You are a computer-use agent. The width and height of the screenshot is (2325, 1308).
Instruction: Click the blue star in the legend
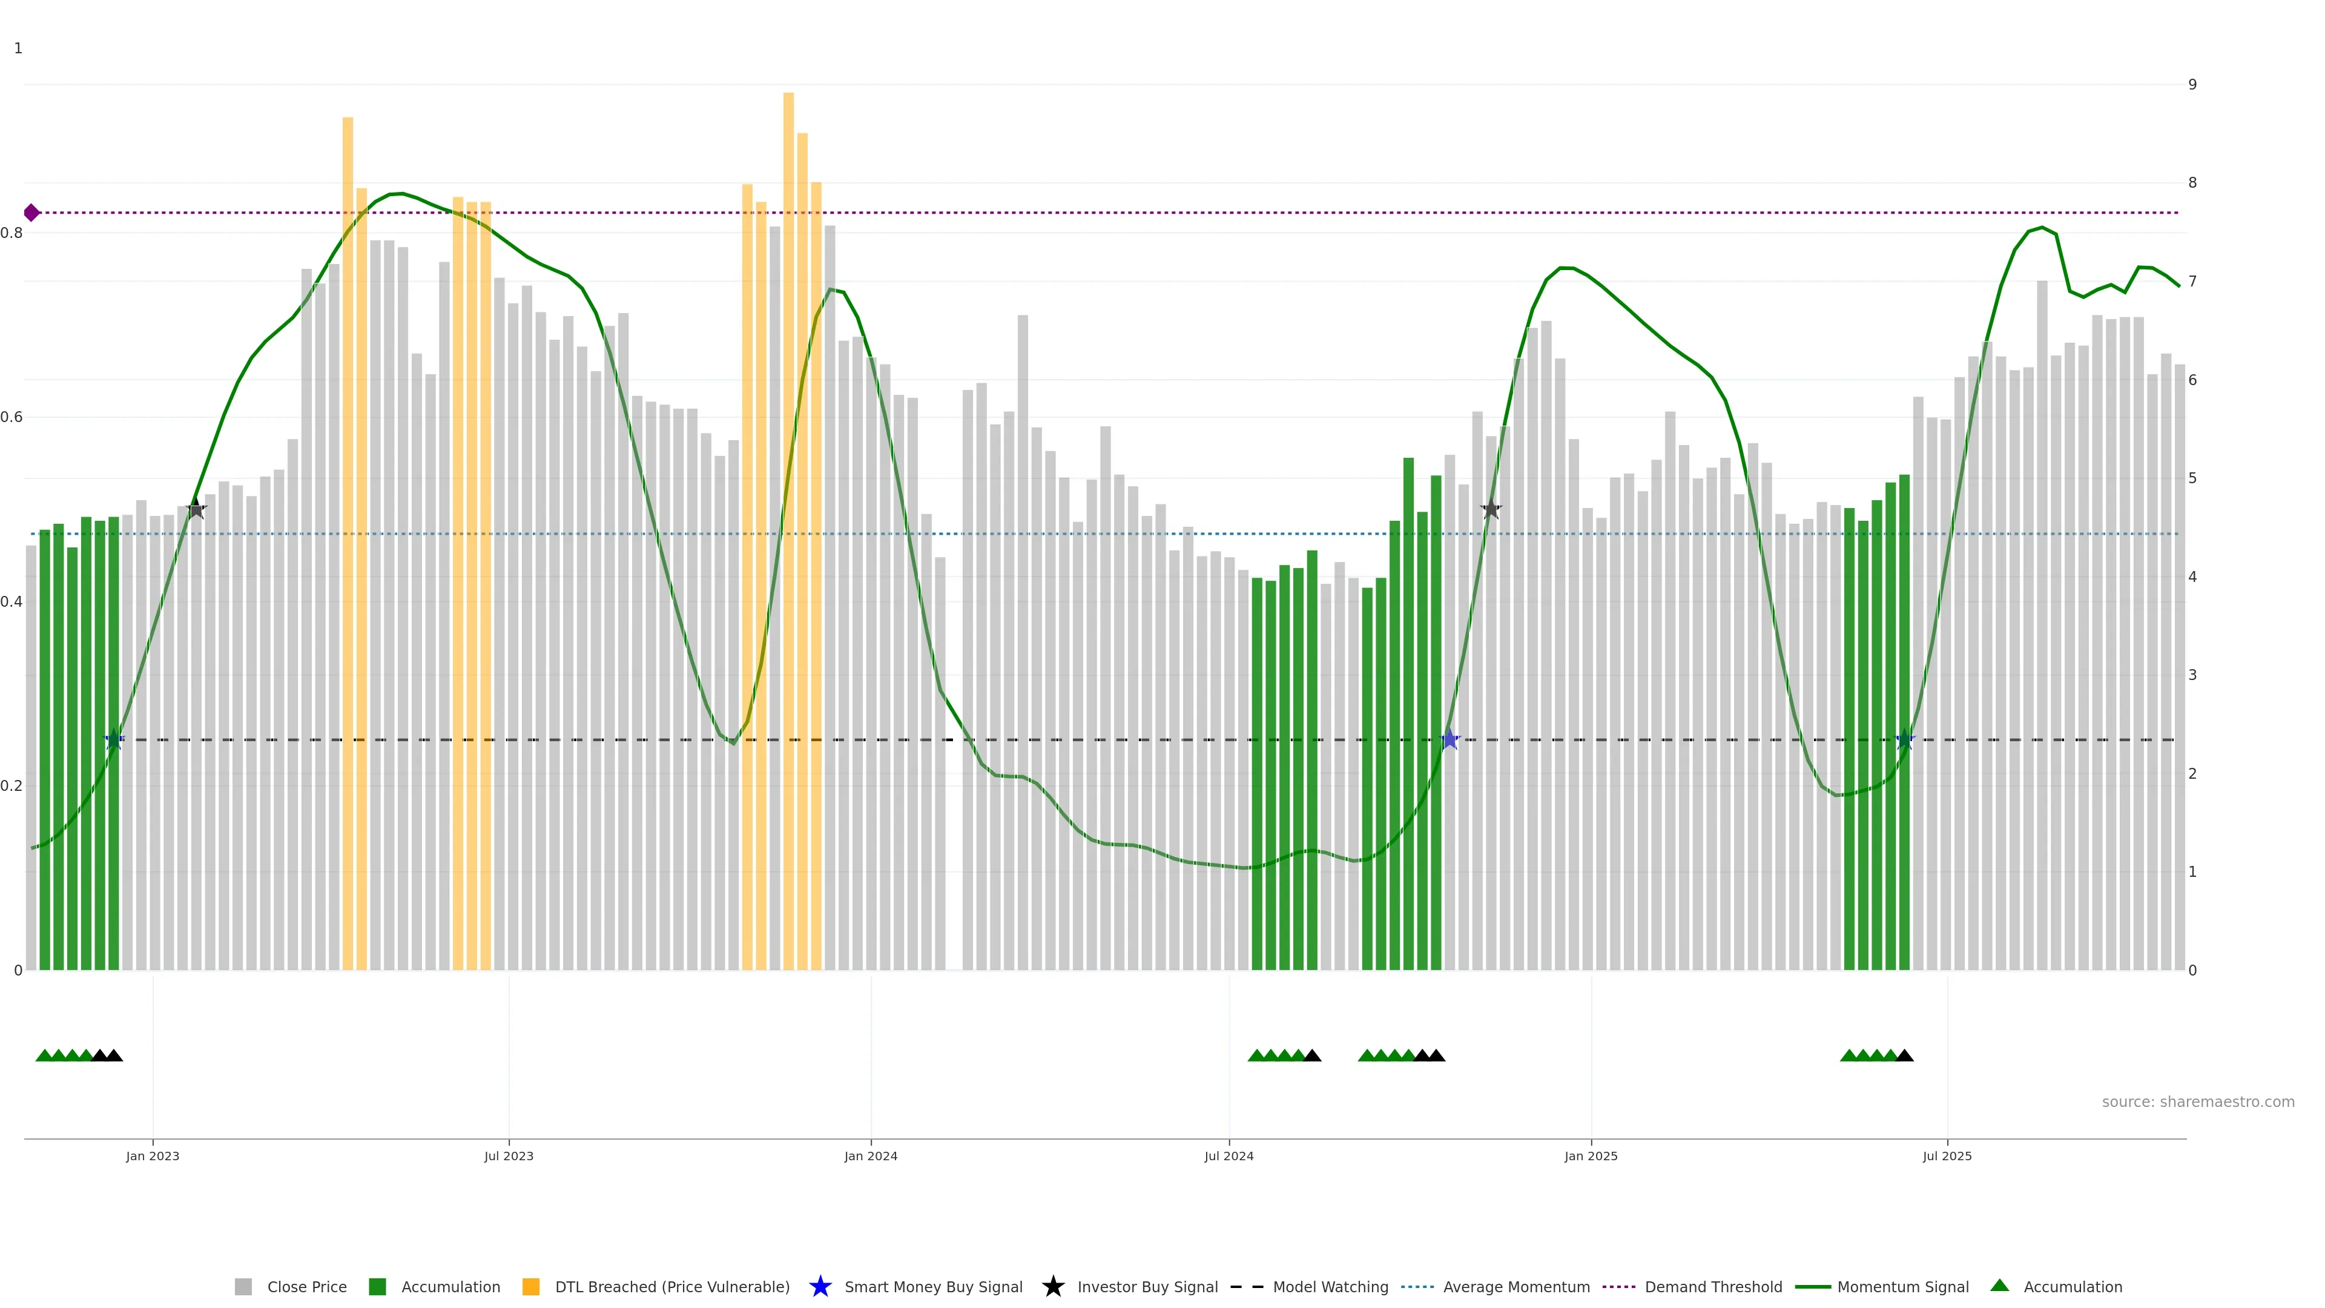[x=820, y=1286]
